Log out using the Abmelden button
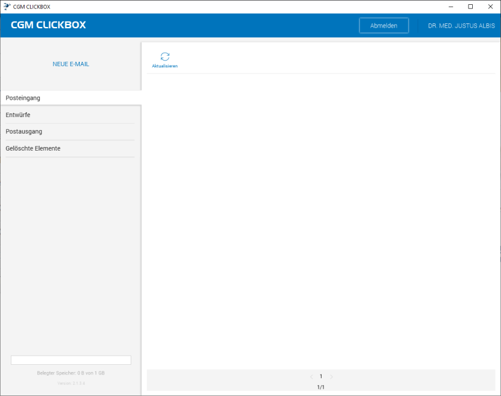This screenshot has width=501, height=396. click(384, 26)
